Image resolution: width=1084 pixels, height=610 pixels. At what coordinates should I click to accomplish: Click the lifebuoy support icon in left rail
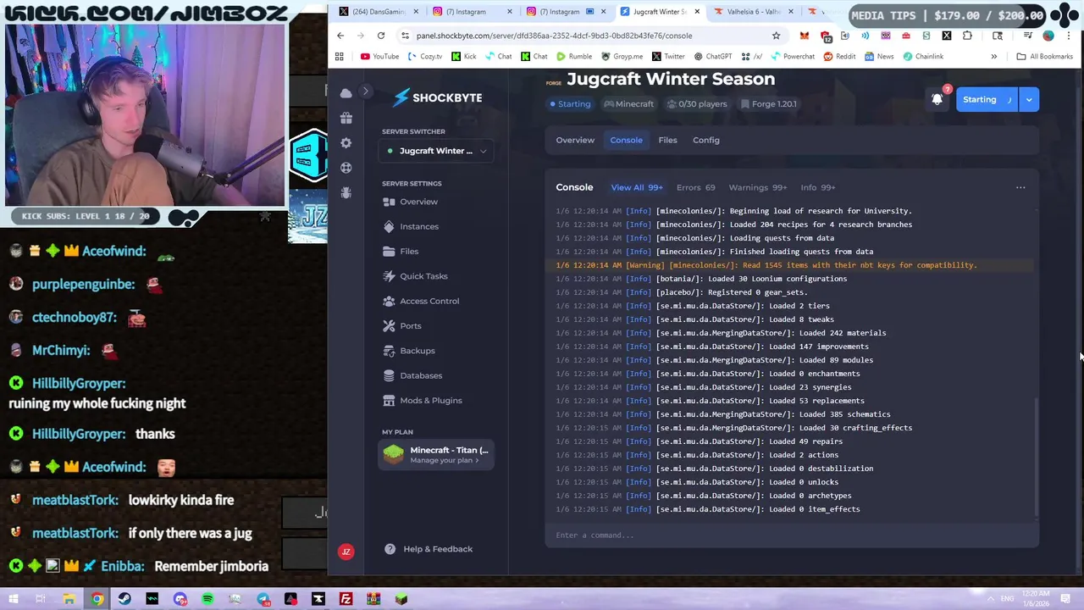pyautogui.click(x=346, y=168)
